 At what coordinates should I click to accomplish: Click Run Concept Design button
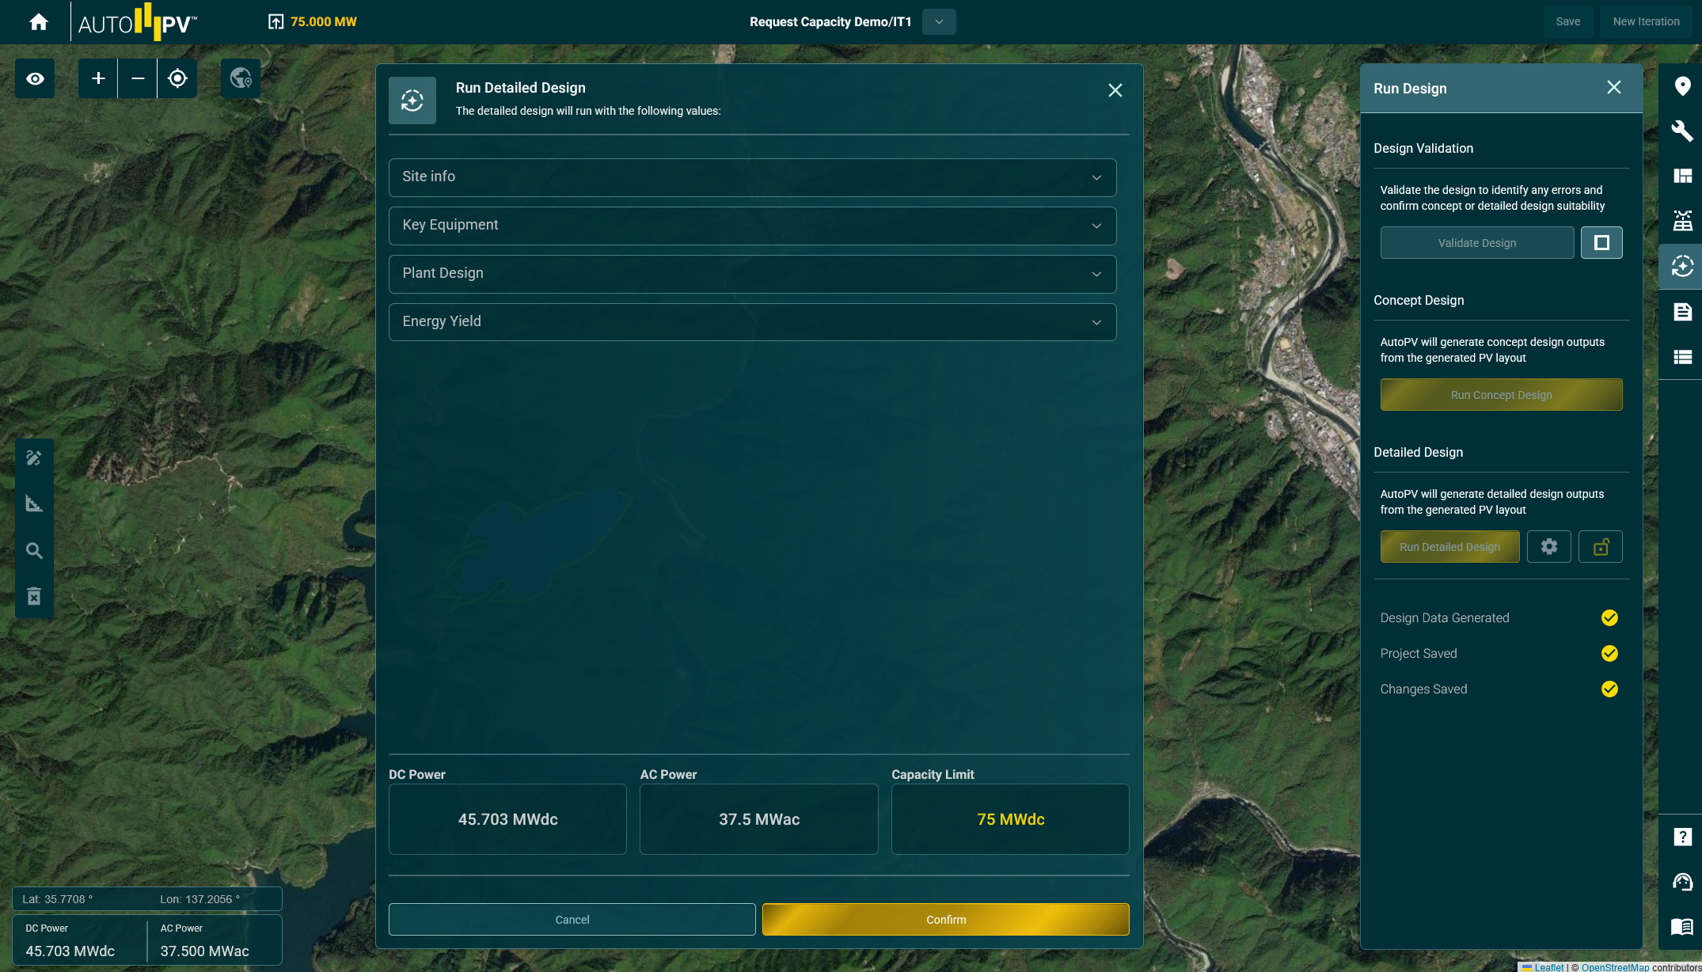tap(1501, 395)
